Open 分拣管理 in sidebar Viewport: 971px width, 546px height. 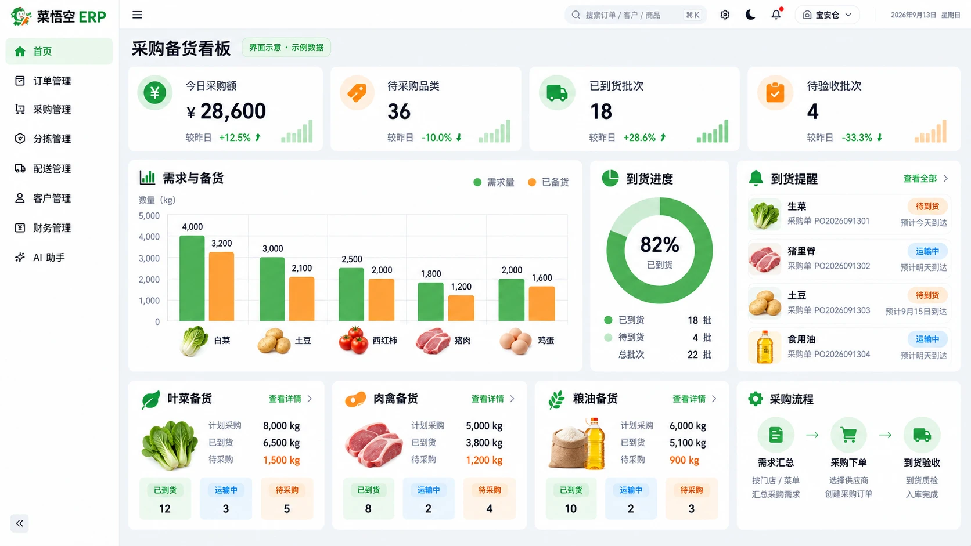point(59,139)
